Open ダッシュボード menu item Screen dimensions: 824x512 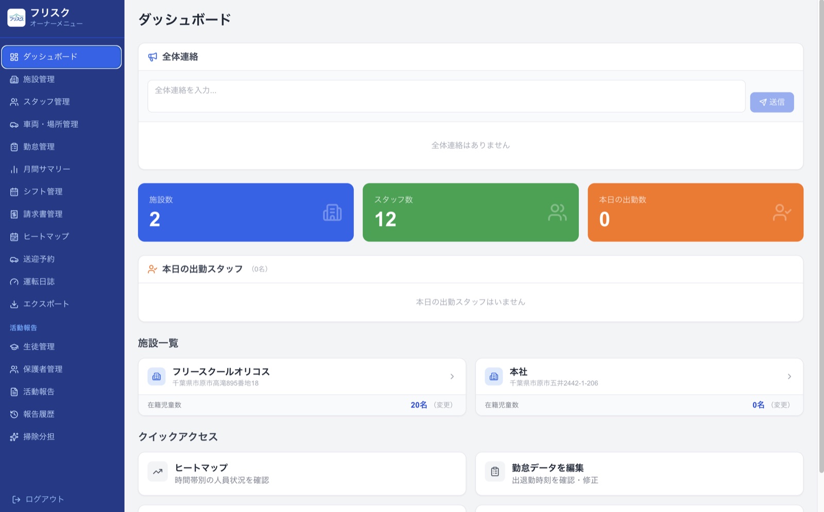tap(62, 57)
